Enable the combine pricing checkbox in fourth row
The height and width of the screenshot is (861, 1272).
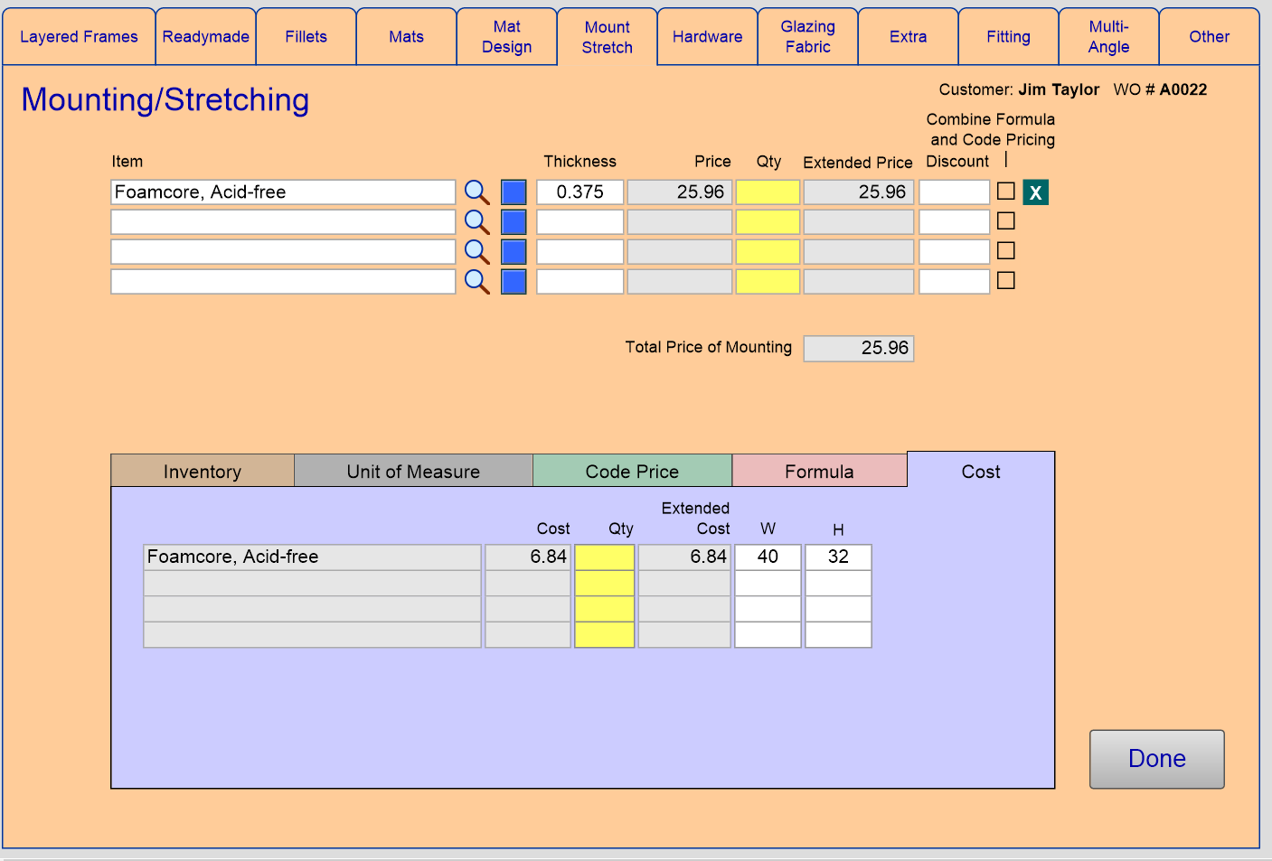click(1005, 281)
